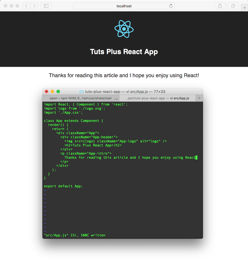Minimize the terminal with yellow button
This screenshot has height=263, width=248.
tap(52, 92)
